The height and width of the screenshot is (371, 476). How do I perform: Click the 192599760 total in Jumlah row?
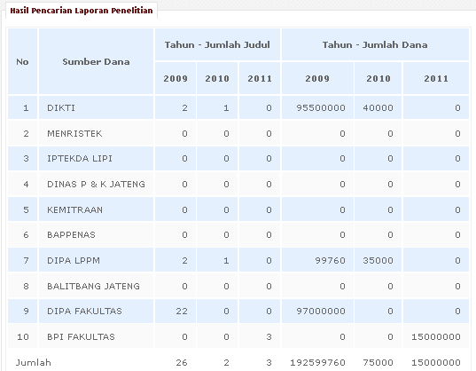pos(317,362)
